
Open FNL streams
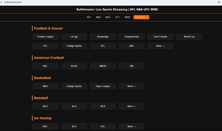click(x=132, y=66)
